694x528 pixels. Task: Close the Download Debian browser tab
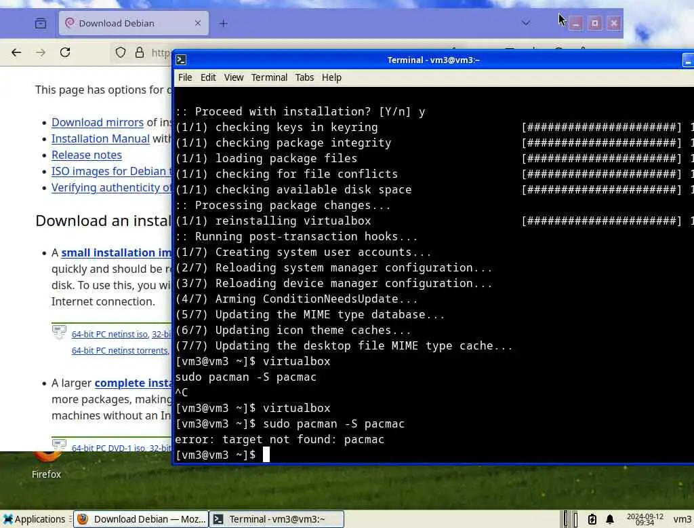(x=198, y=23)
